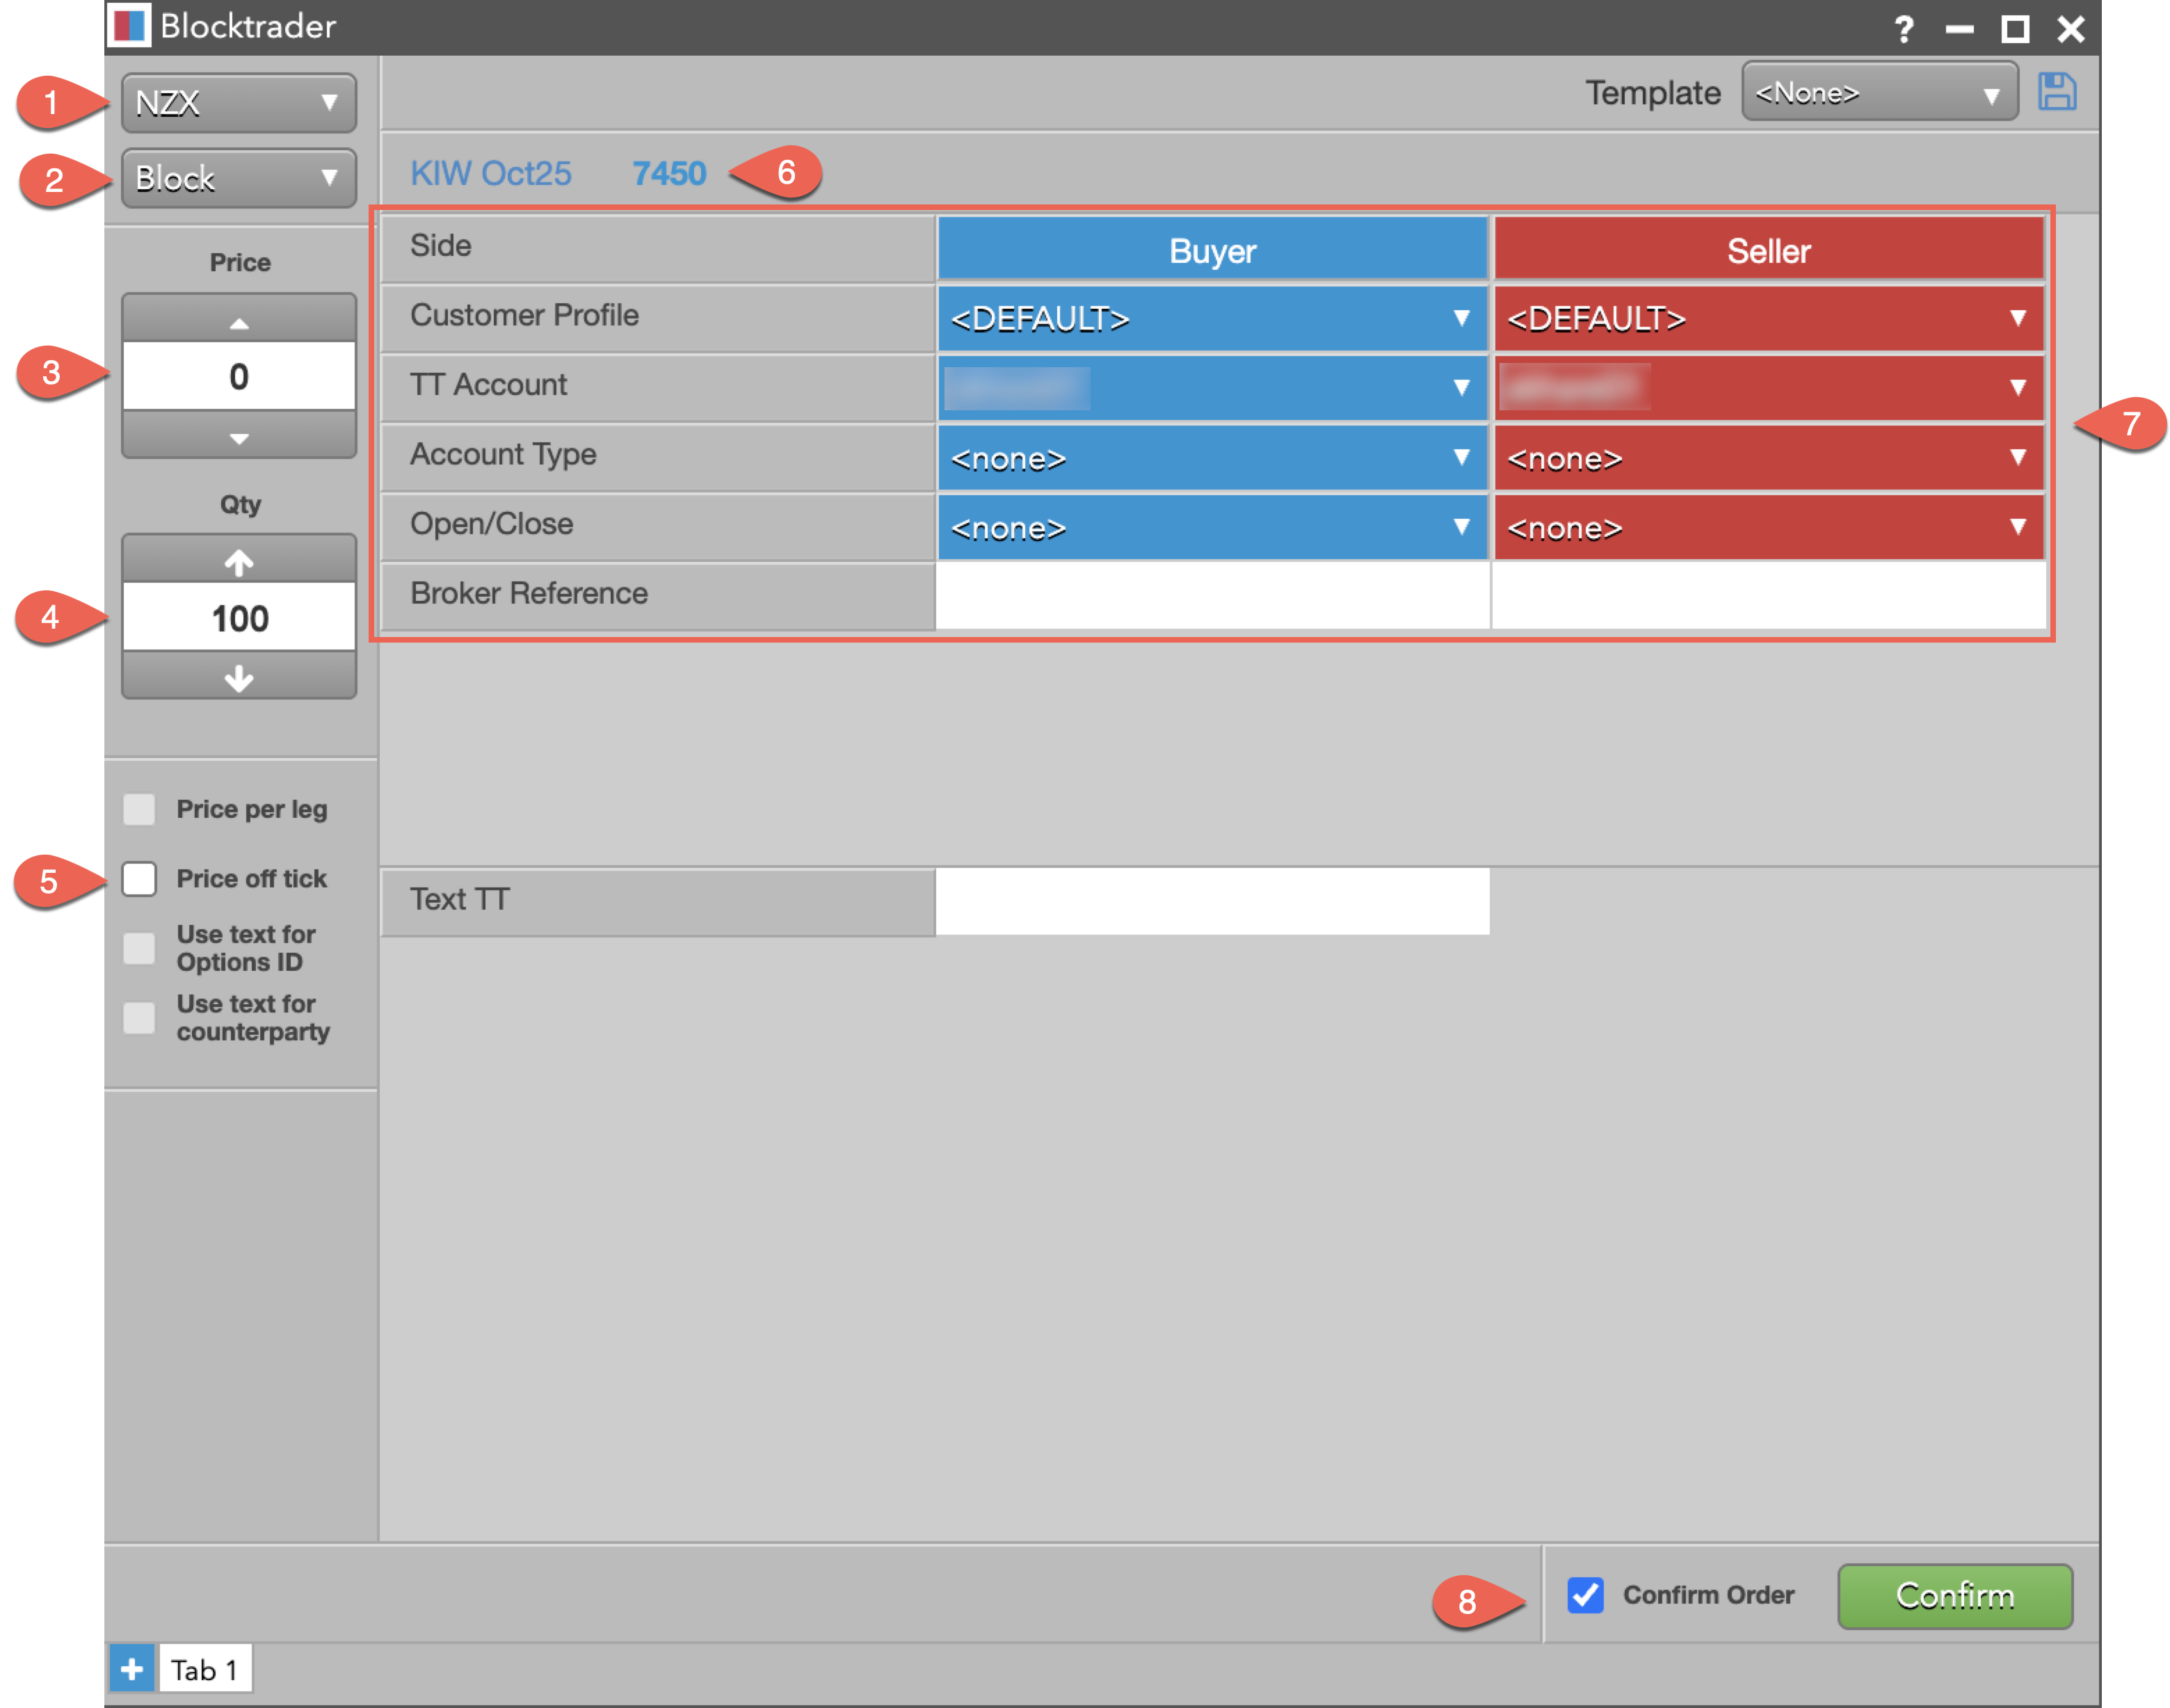Open the Buyer Customer Profile dropdown

[1212, 319]
